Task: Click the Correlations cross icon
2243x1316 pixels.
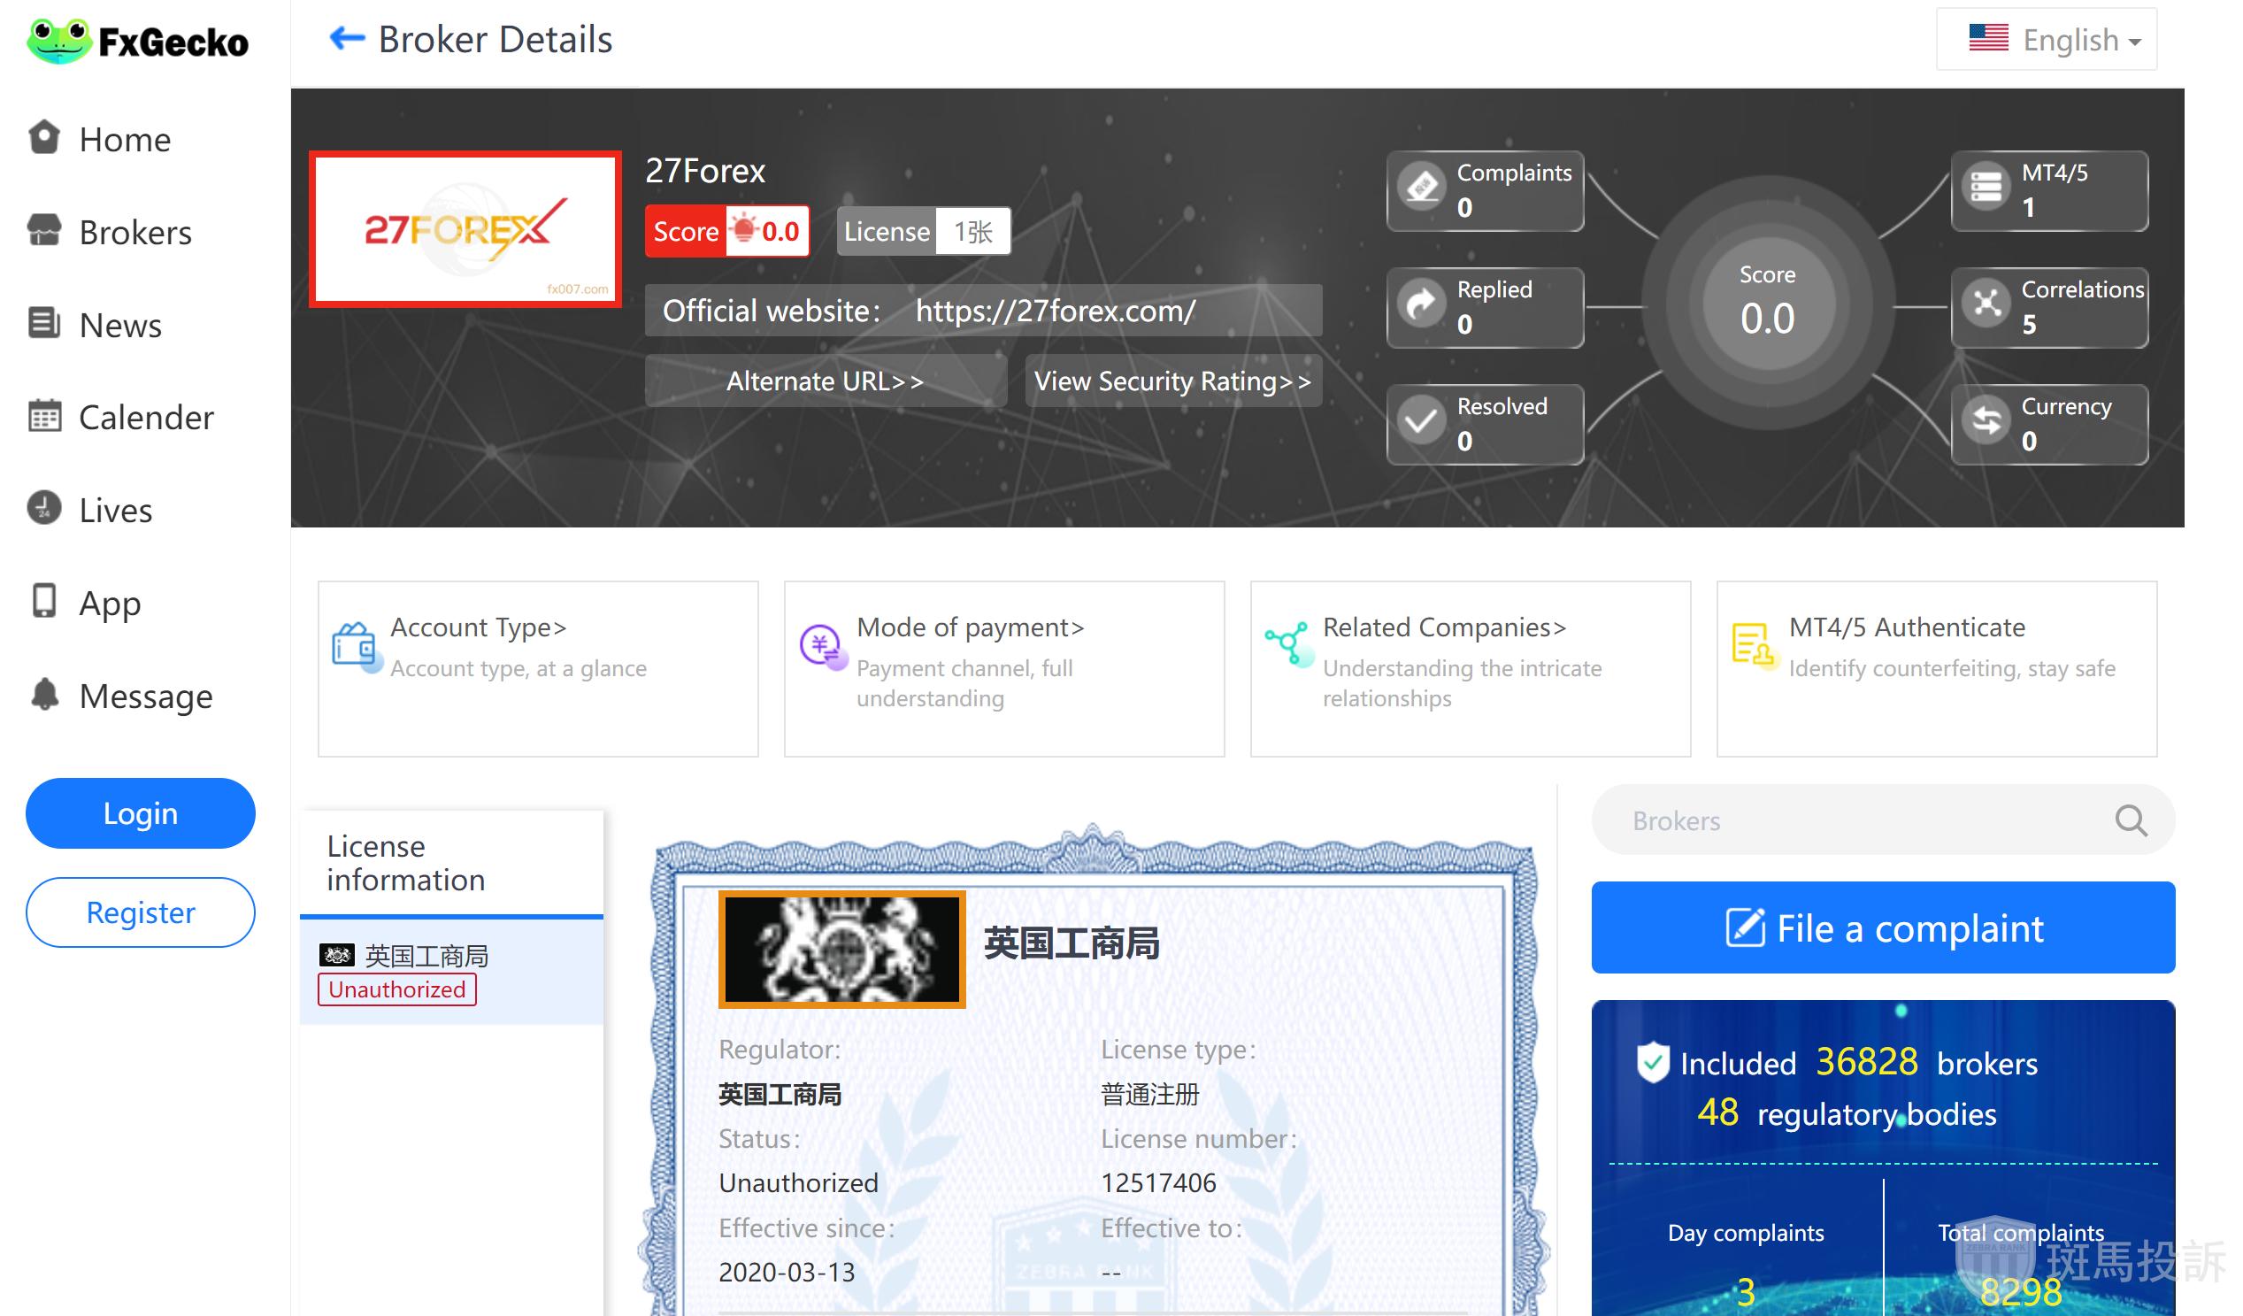Action: coord(1986,304)
